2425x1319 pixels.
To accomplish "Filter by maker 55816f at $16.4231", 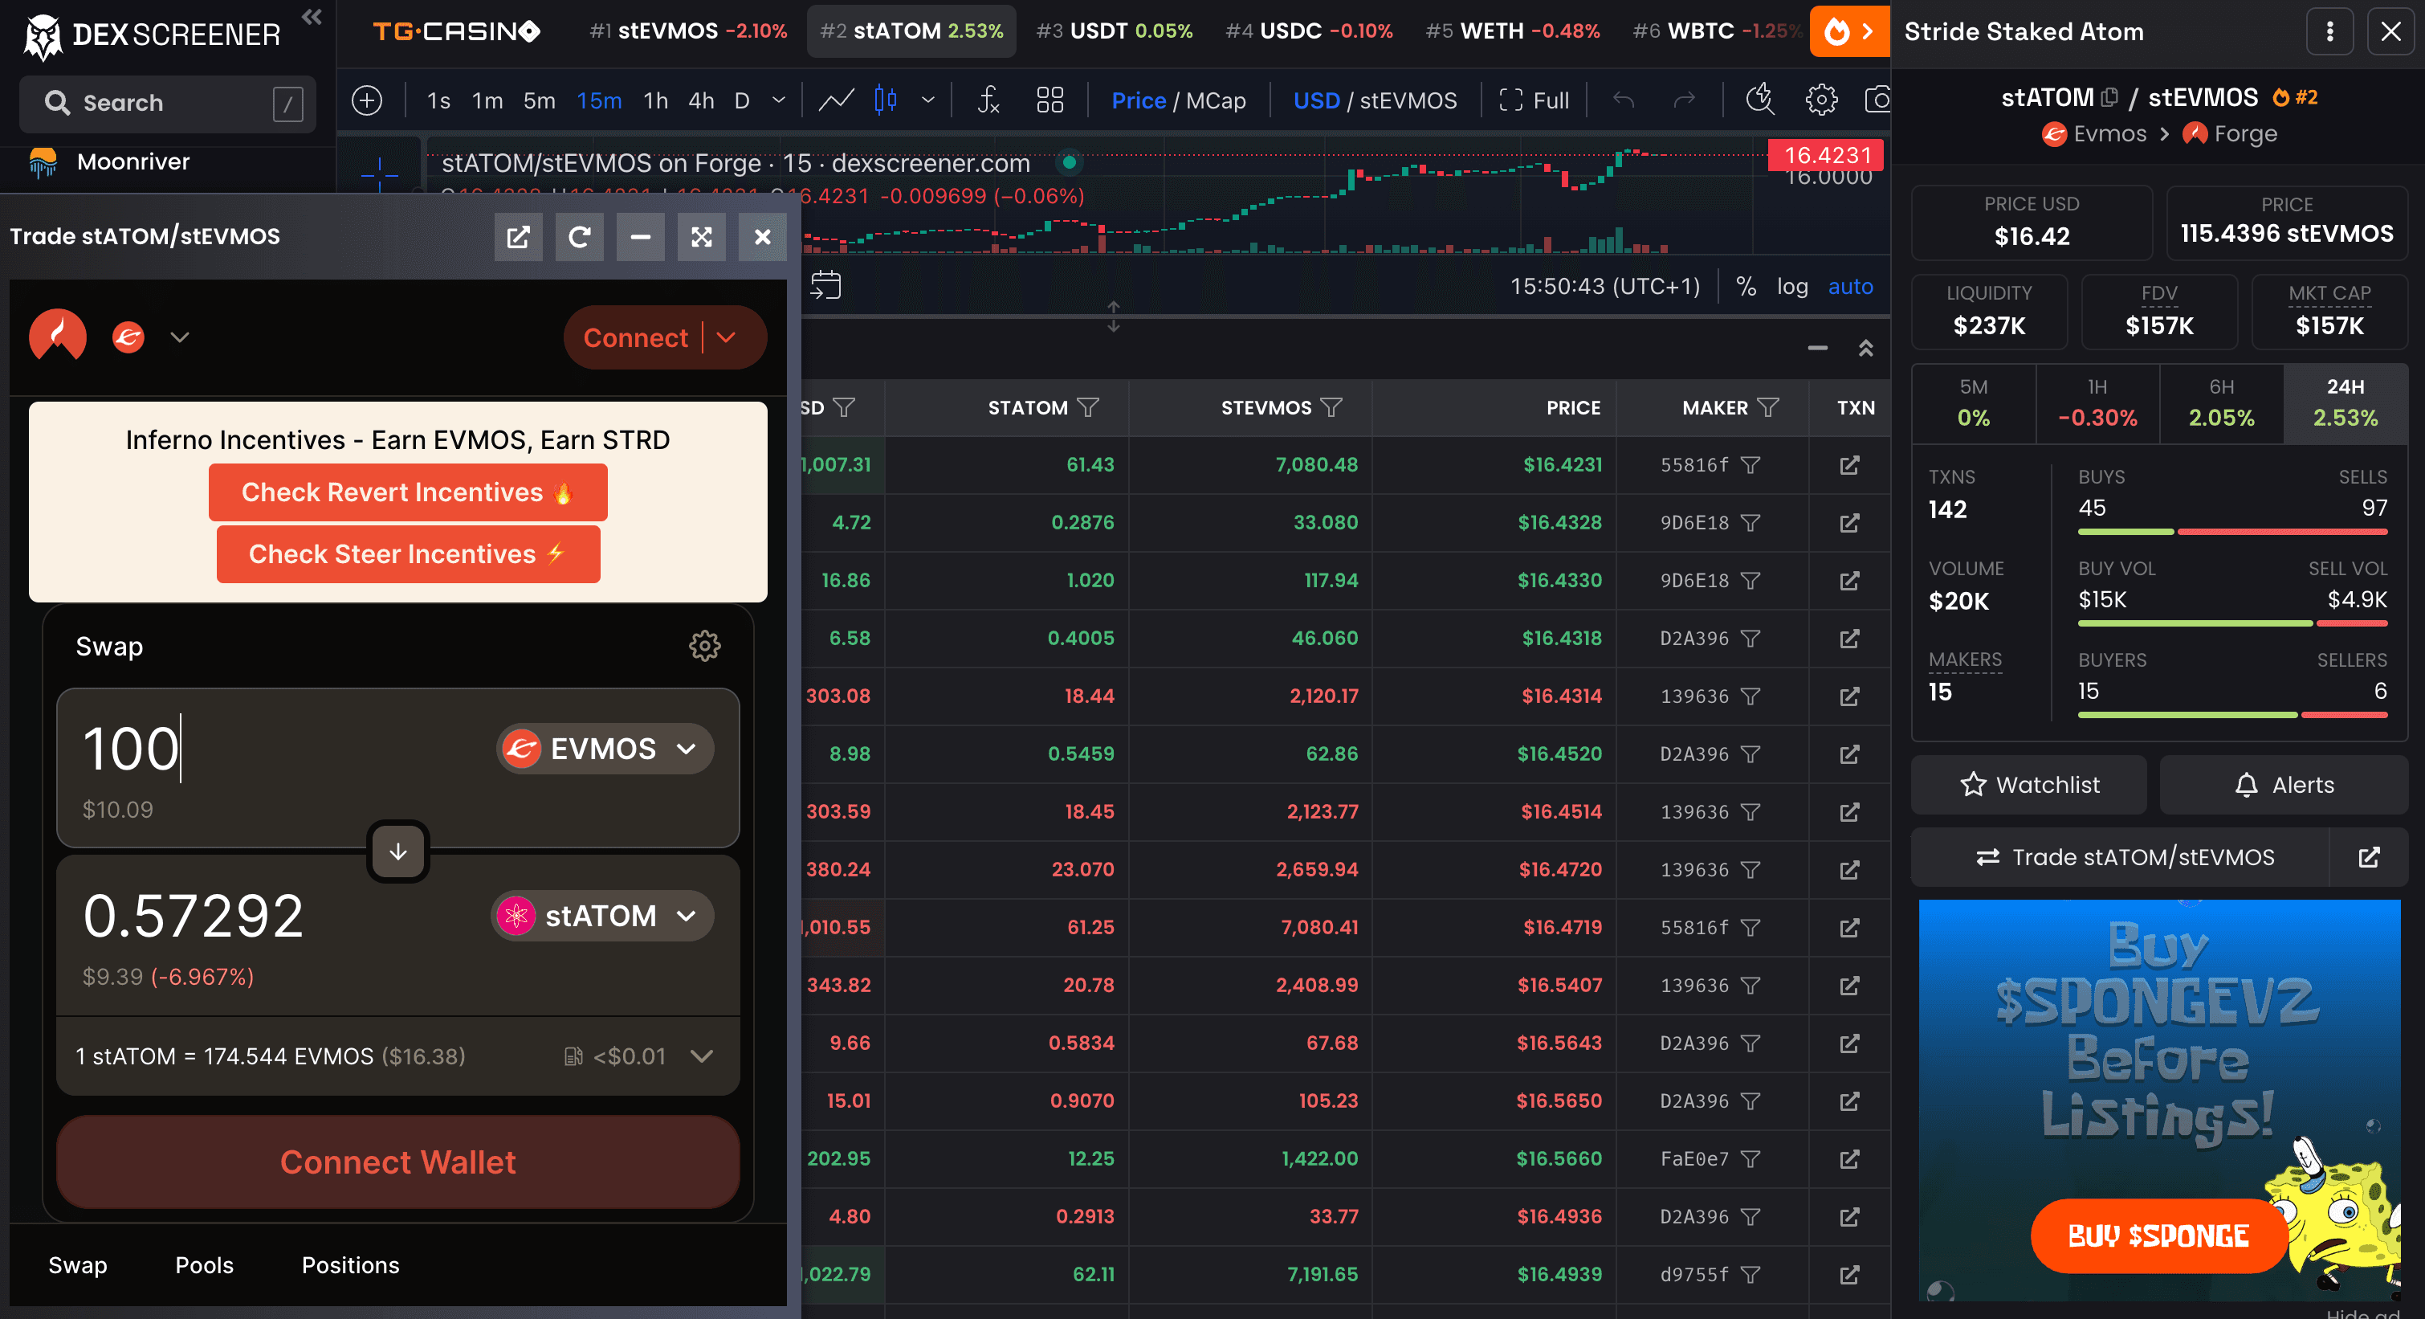I will (1750, 465).
